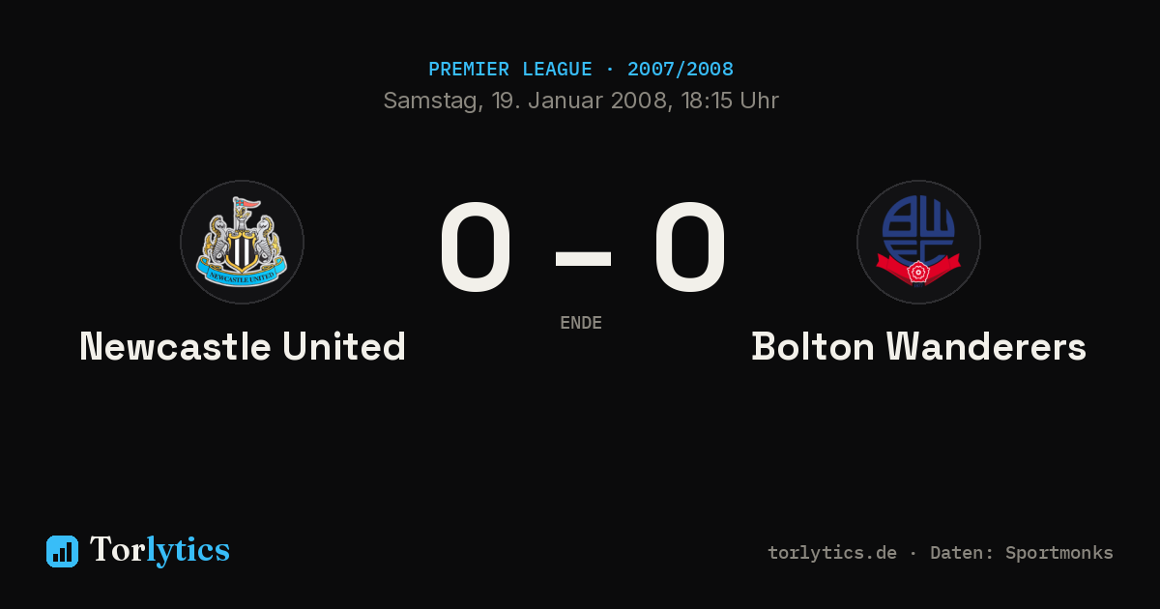The image size is (1160, 609).
Task: Select the PREMIER LEAGUE competition label
Action: point(510,70)
